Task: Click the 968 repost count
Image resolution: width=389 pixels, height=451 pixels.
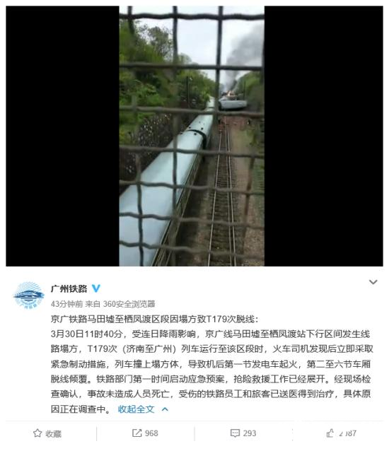Action: point(151,433)
